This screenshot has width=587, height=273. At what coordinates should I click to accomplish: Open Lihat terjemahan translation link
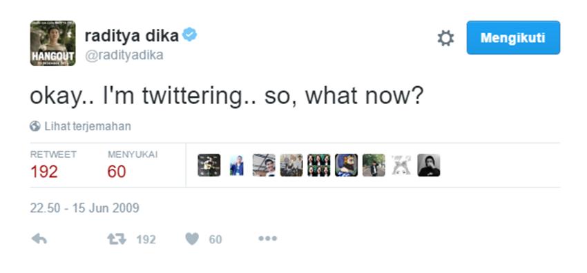(88, 126)
